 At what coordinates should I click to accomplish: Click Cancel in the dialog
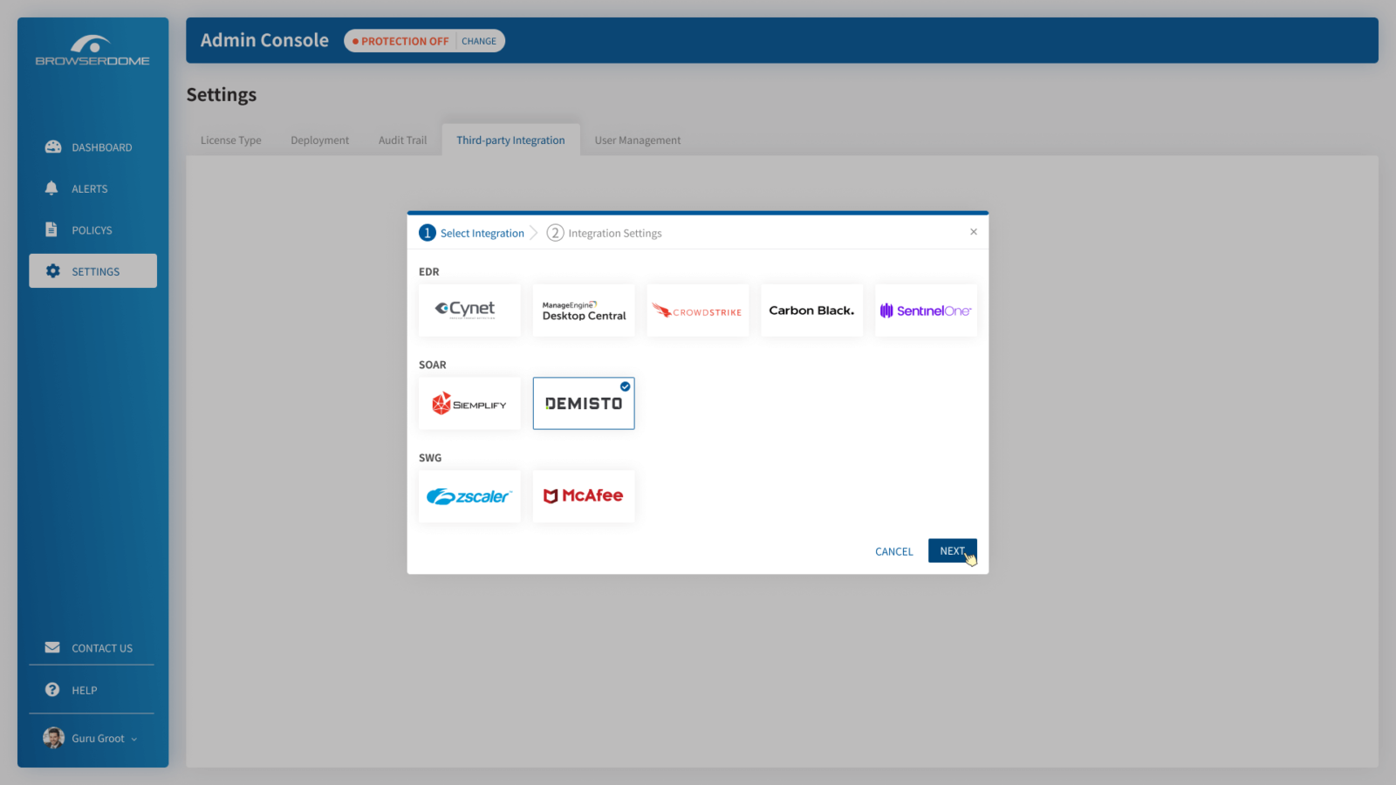click(x=894, y=551)
